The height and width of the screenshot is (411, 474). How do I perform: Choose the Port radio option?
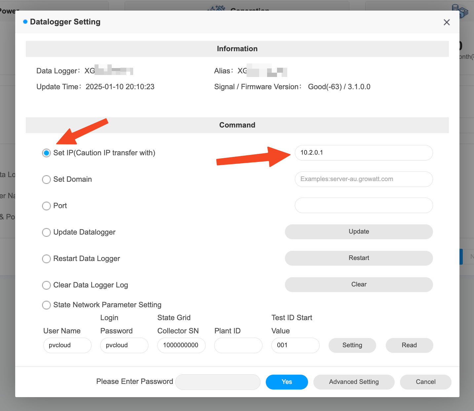(47, 206)
